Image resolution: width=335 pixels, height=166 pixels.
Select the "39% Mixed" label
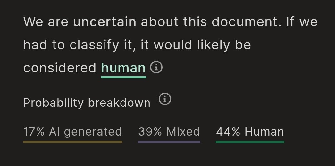(x=169, y=132)
